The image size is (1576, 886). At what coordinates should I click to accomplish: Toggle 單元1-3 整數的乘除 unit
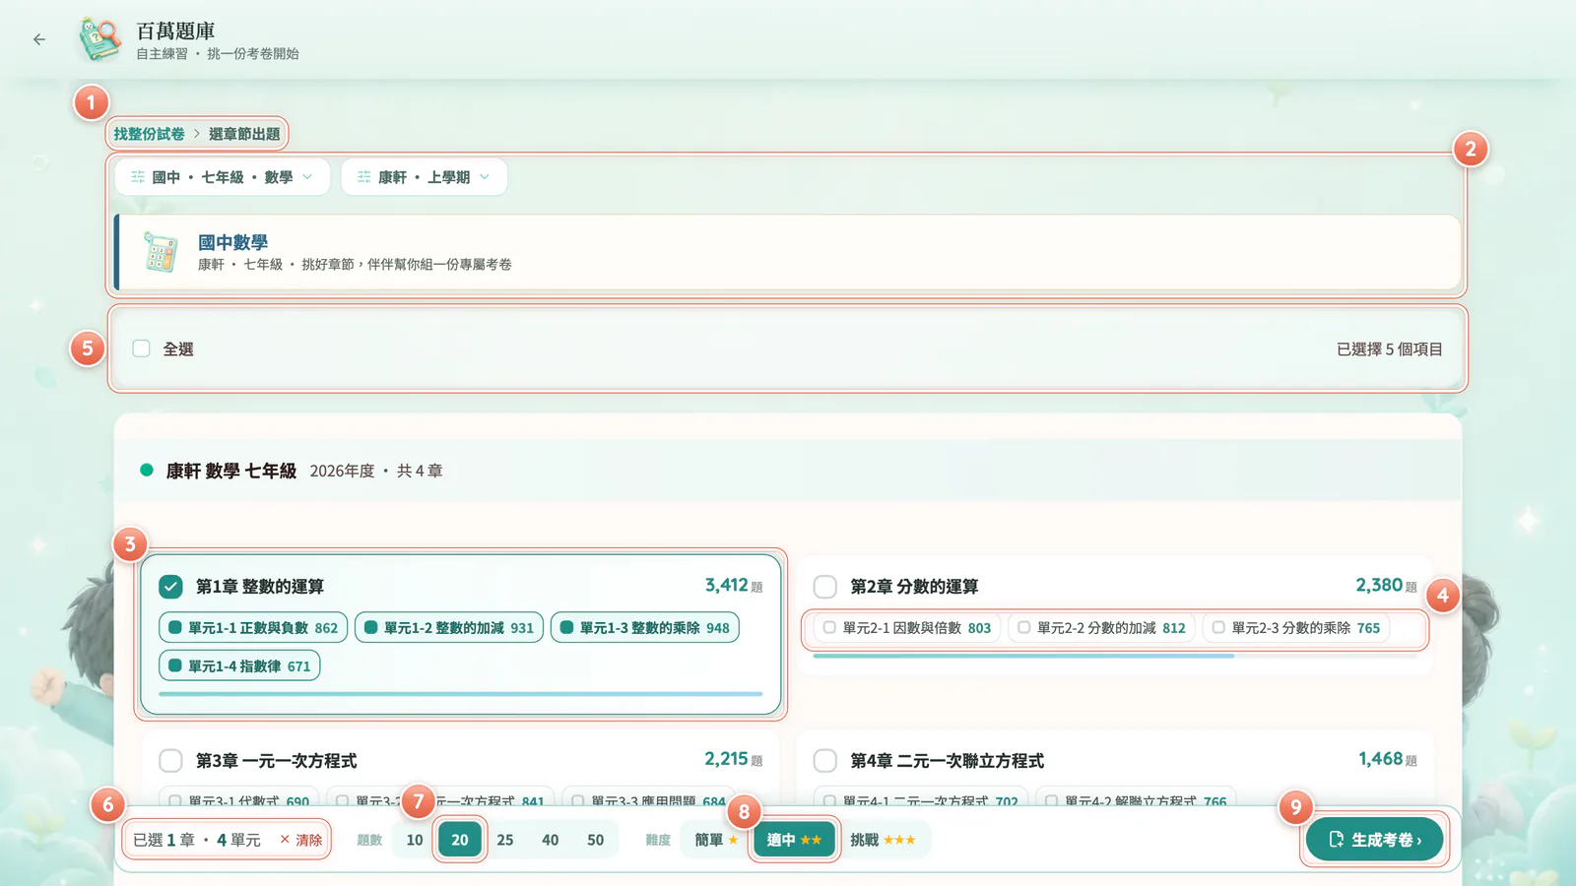(645, 628)
